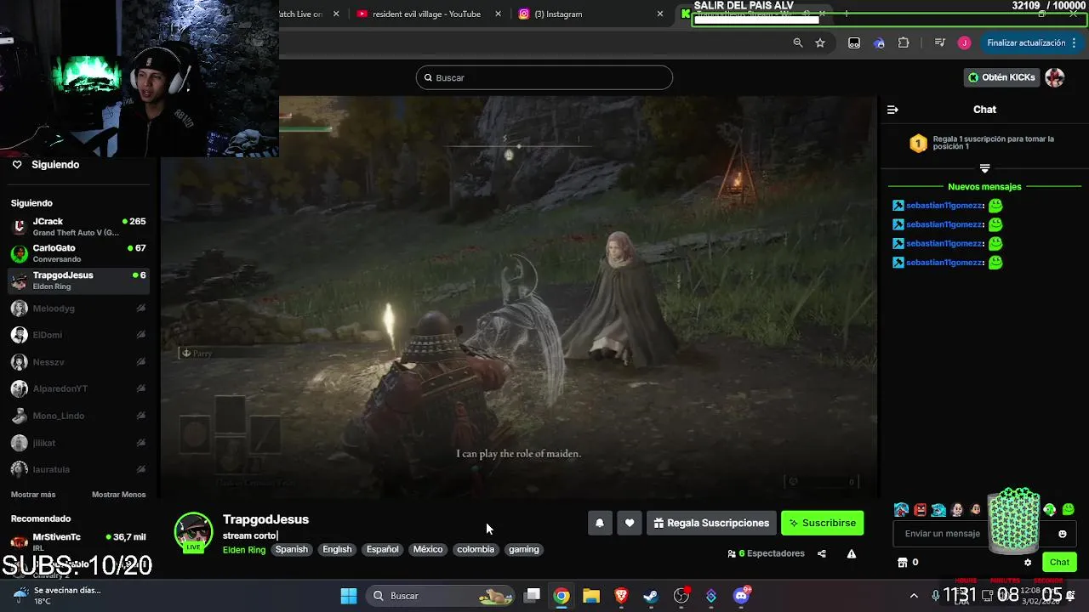The height and width of the screenshot is (612, 1089).
Task: Open TrapgodJesus channel in sidebar
Action: pos(80,280)
